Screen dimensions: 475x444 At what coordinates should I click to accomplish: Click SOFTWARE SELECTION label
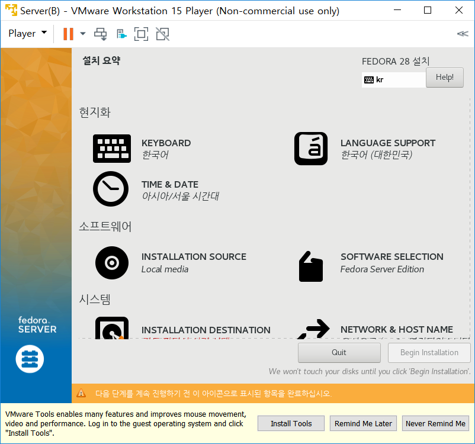click(392, 257)
